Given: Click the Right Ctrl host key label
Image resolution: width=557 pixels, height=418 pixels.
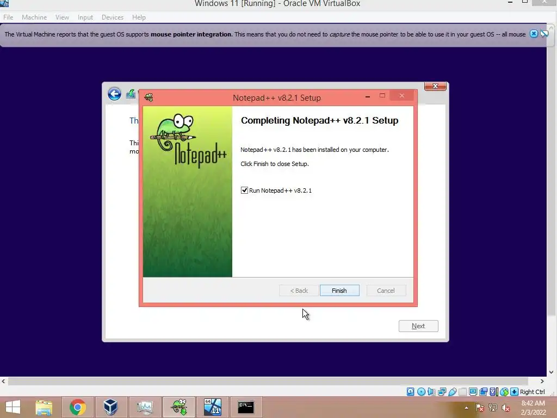Looking at the screenshot, I should (x=532, y=392).
